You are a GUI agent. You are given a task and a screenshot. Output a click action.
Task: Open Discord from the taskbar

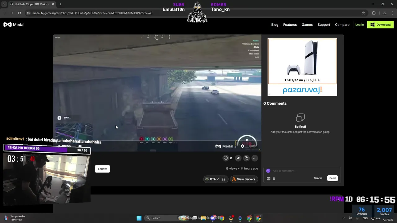213,218
